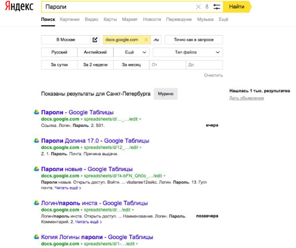This screenshot has height=248, width=296.
Task: Expand URL arrow under Пароли новые
Action: coord(164,176)
